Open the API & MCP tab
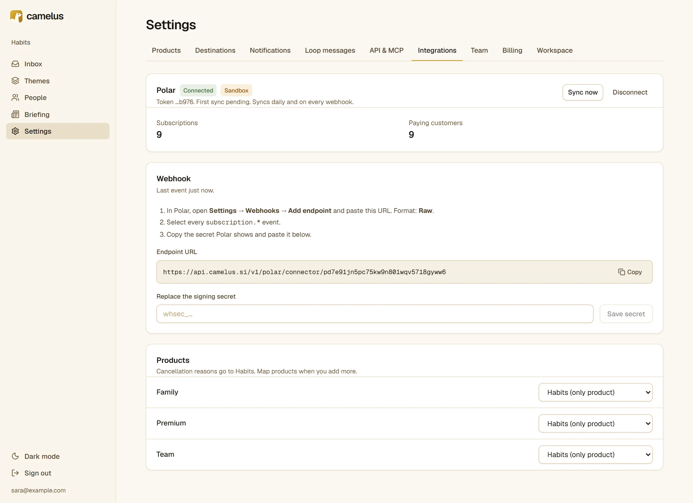693x503 pixels. 386,50
